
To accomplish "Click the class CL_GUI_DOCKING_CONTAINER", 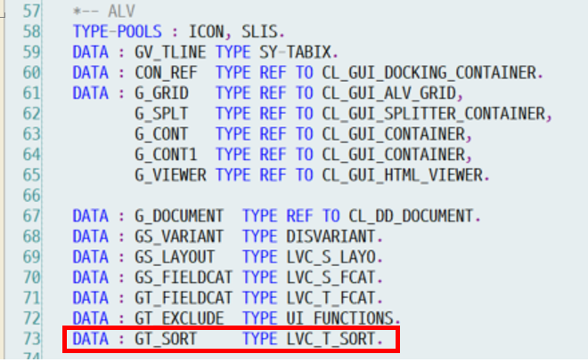I will click(429, 73).
